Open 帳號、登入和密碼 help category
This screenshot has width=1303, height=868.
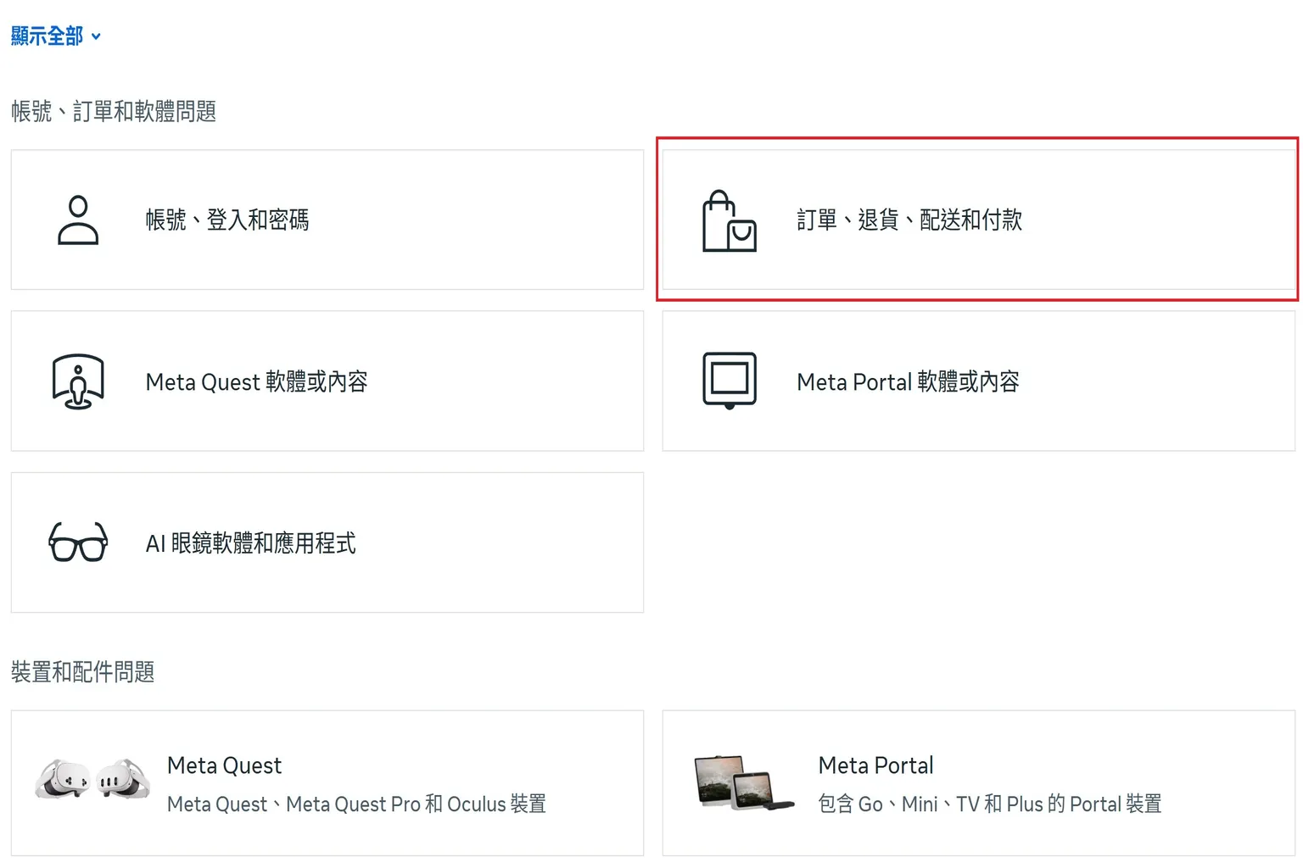327,220
